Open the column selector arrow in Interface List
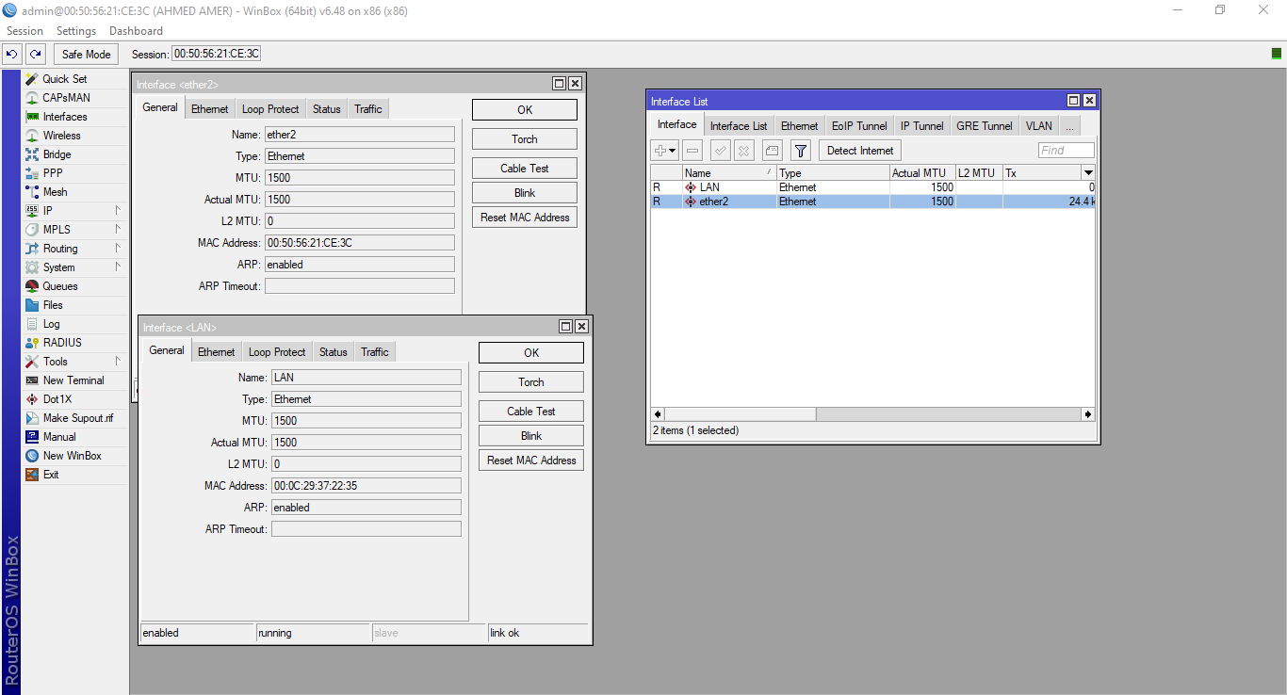 tap(1088, 172)
